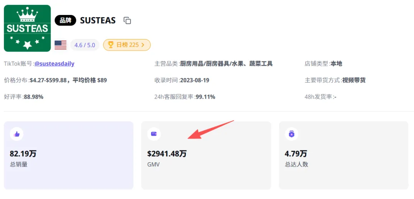
Task: Click the 厨房用品/厨房器具 category text
Action: click(x=226, y=64)
